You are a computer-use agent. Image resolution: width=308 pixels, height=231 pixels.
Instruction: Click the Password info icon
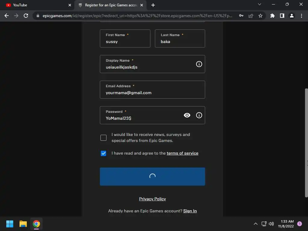point(199,115)
